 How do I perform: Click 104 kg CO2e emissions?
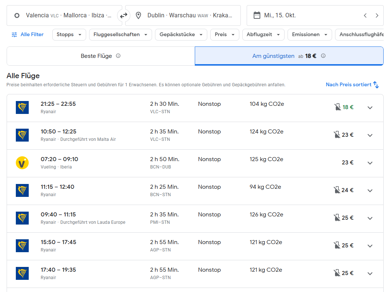[267, 104]
